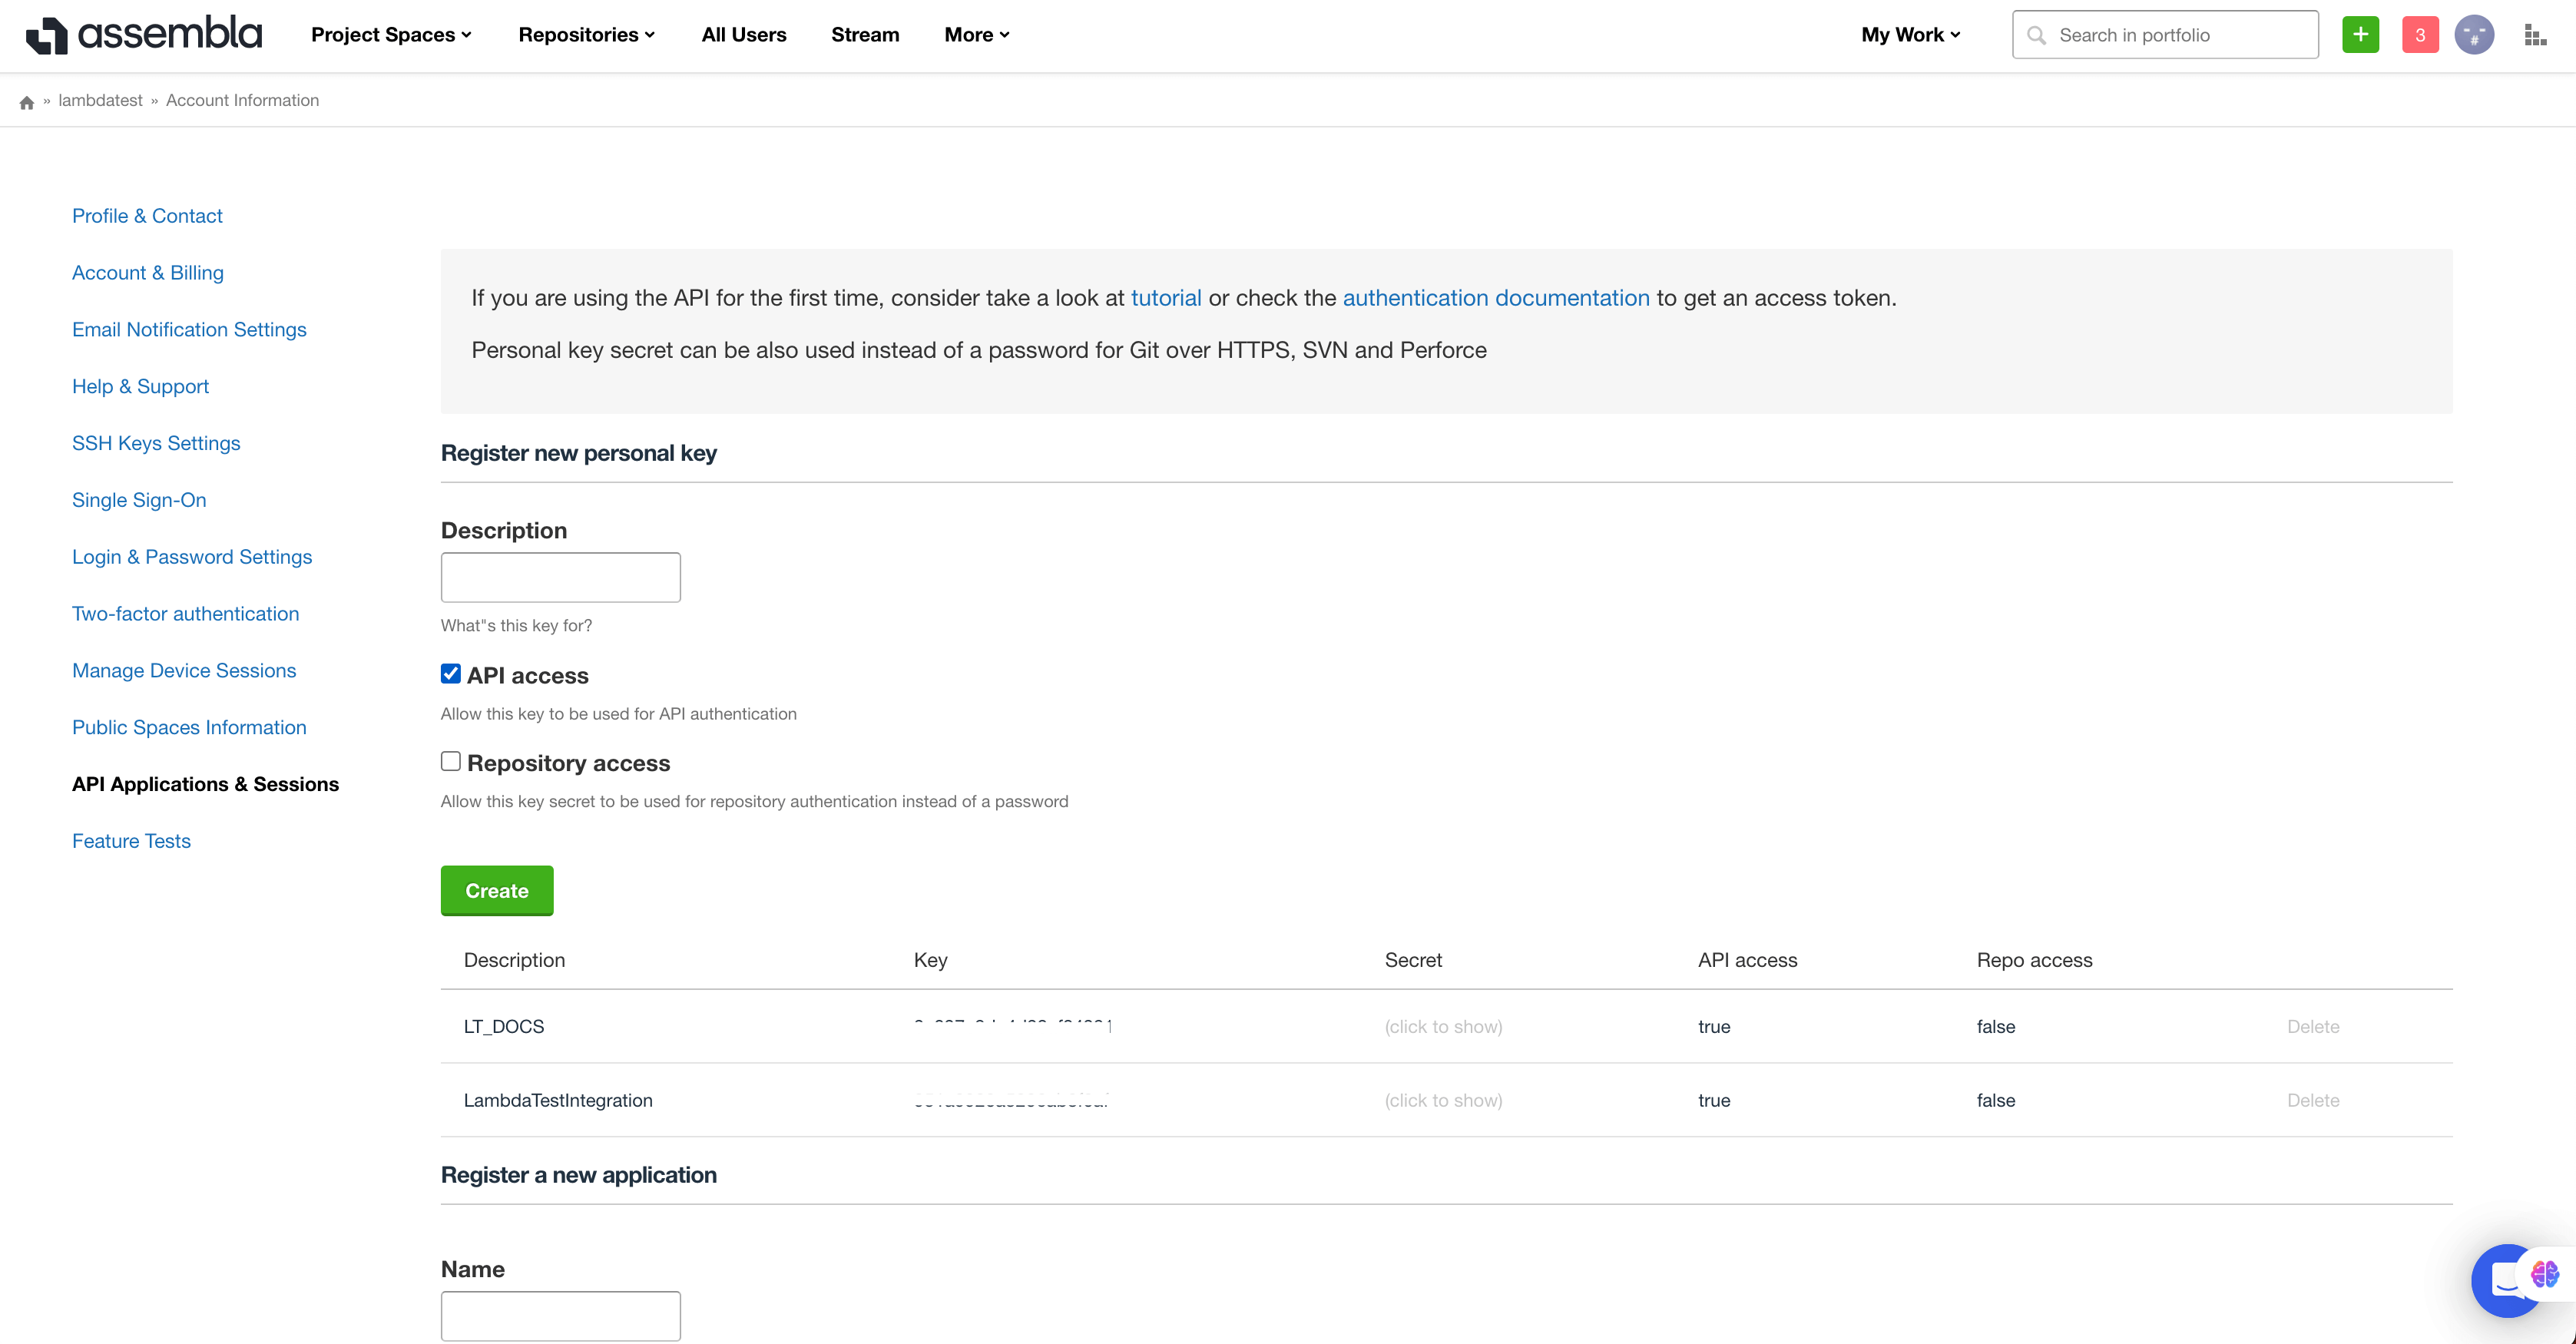Expand the Project Spaces dropdown
Image resolution: width=2576 pixels, height=1344 pixels.
coord(391,35)
